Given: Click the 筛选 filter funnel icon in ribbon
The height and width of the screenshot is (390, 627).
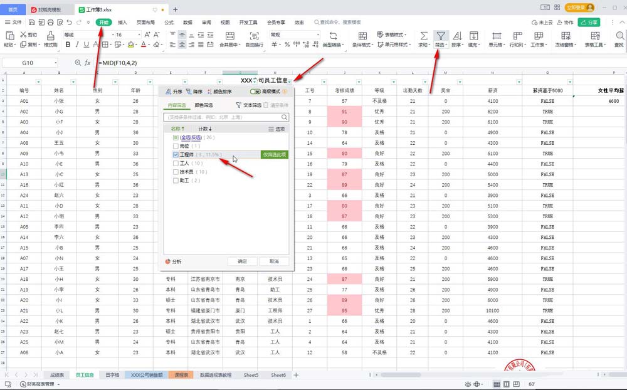Looking at the screenshot, I should point(441,36).
